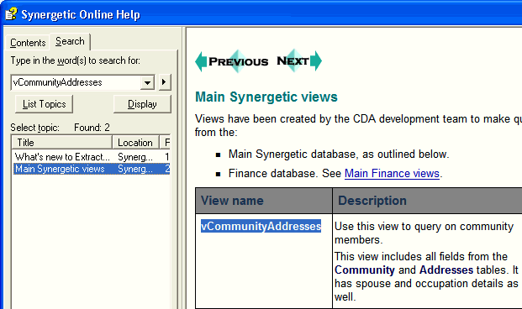Click the Synerg... location of What's new row
The image size is (522, 309).
click(135, 157)
